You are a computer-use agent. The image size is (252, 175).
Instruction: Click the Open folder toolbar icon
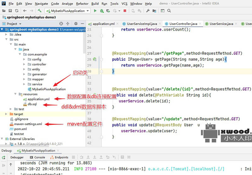coord(4,11)
